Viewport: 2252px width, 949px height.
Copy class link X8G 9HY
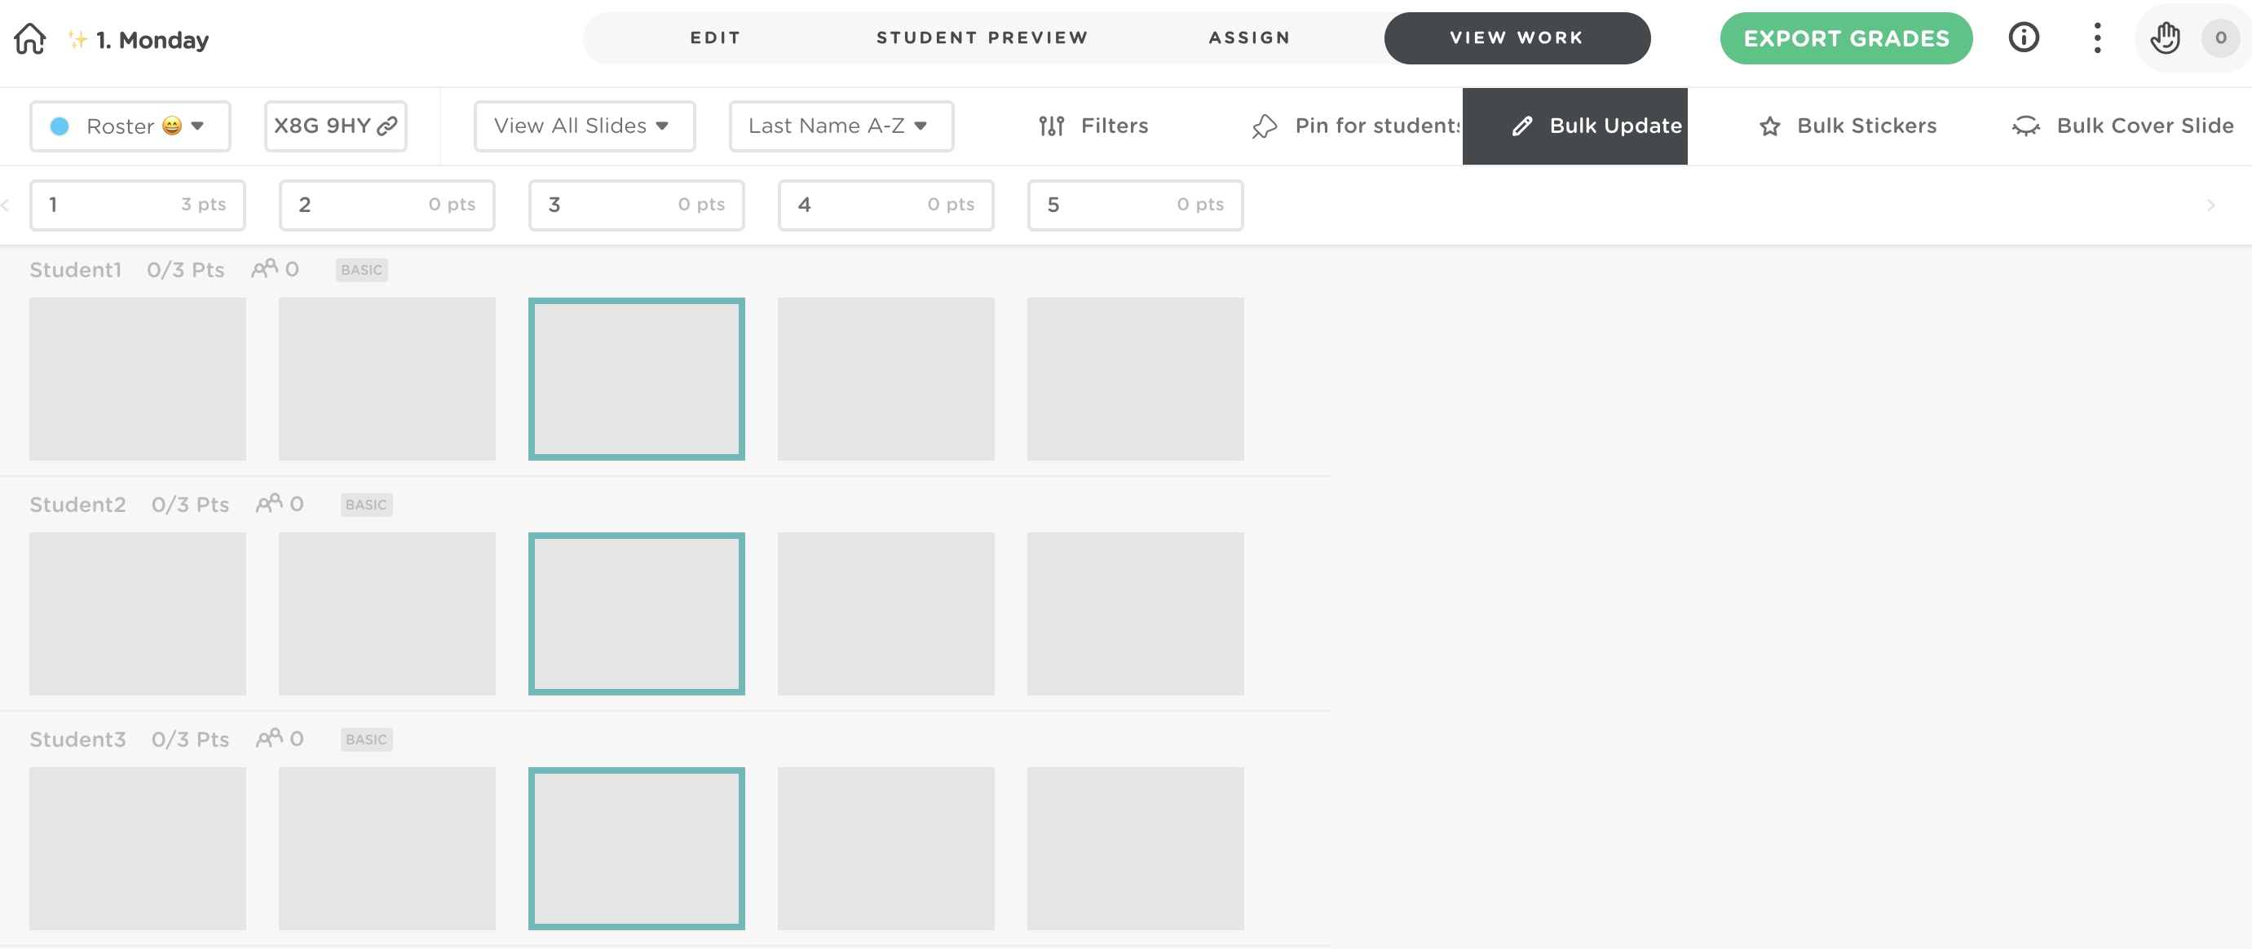[x=336, y=126]
